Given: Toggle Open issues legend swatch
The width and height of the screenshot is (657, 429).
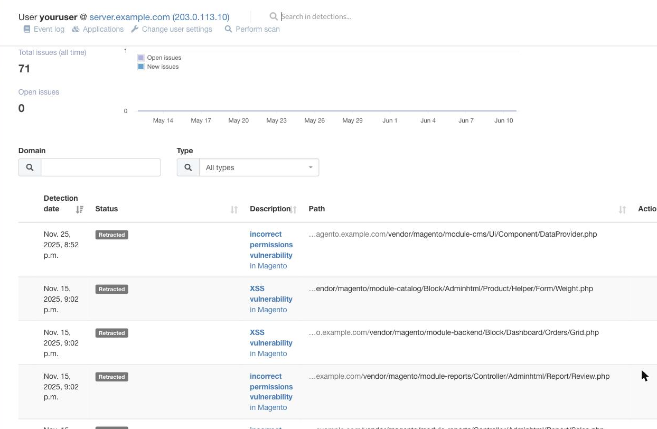Looking at the screenshot, I should coord(141,58).
